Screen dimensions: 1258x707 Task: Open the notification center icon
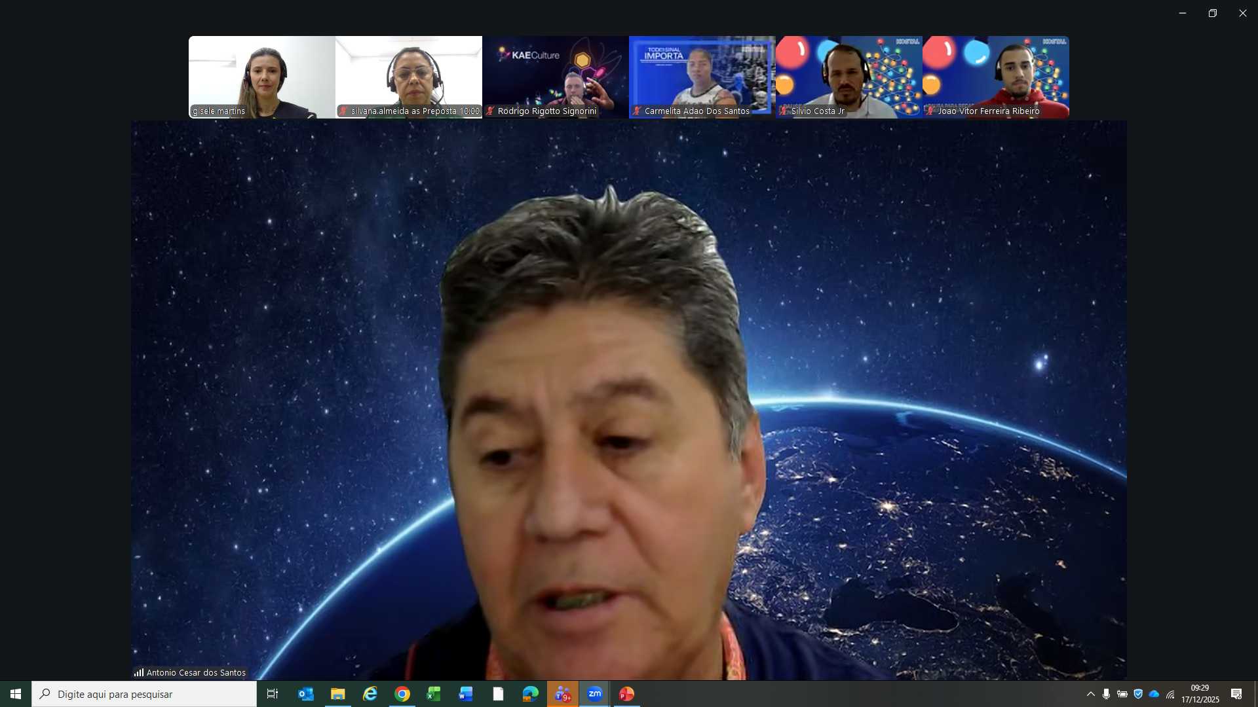click(1236, 694)
